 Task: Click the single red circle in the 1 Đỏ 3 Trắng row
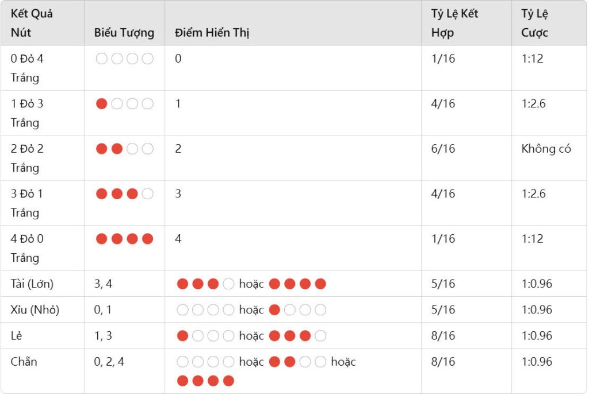(101, 104)
